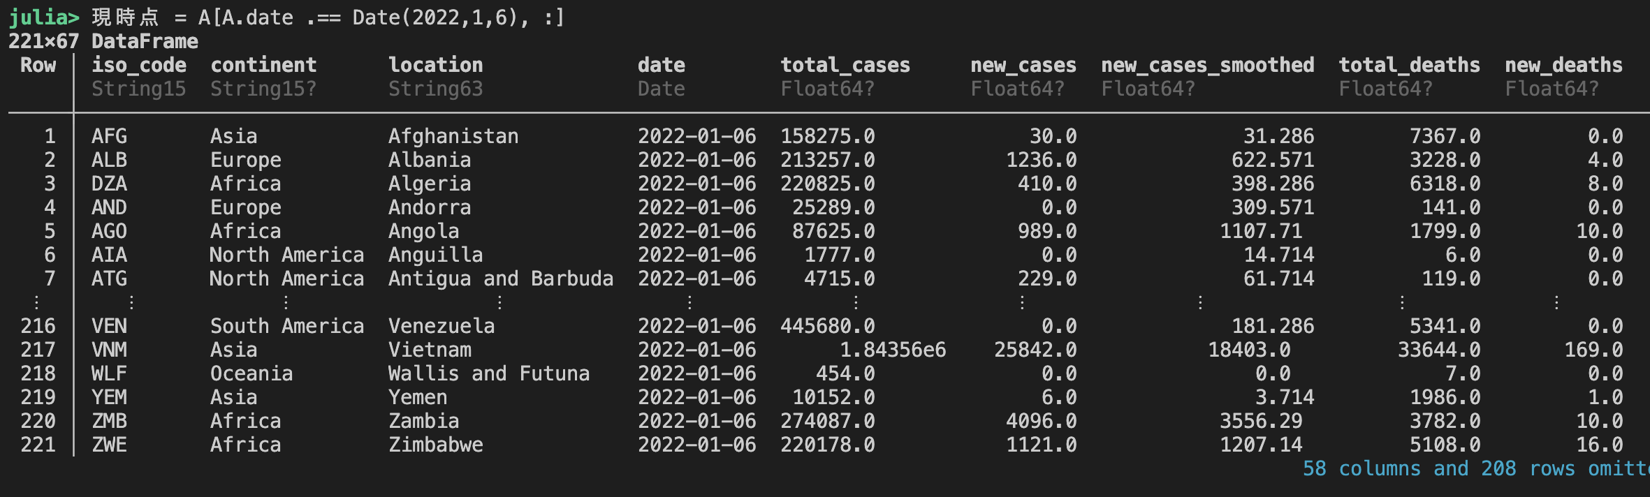
Task: Click the new_deaths column header
Action: (1563, 65)
